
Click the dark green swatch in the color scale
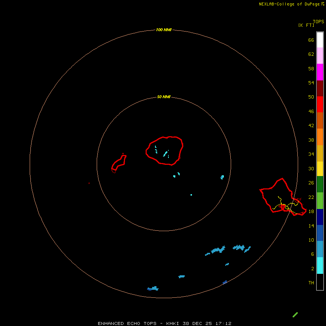coord(320,184)
